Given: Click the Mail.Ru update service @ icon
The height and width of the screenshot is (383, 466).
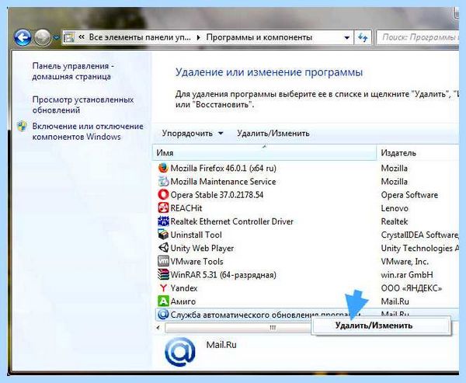Looking at the screenshot, I should (163, 315).
